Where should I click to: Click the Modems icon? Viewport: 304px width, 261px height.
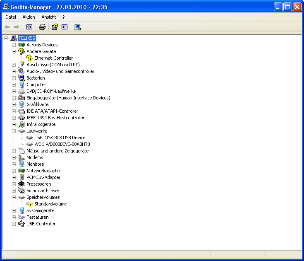pyautogui.click(x=22, y=157)
